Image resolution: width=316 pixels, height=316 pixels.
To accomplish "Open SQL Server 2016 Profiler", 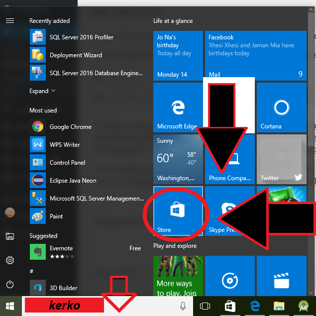I will pos(81,37).
